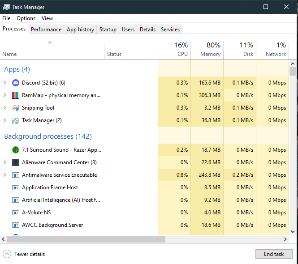Select the AWCC.Background.Server process name

52,225
